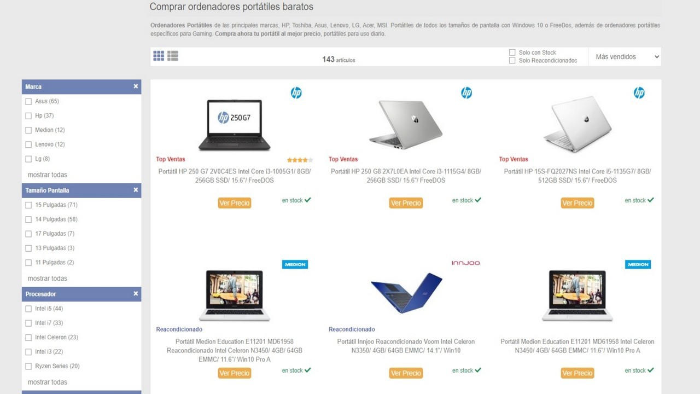
Task: Collapse the Tamaño Pantalla filter panel
Action: [x=136, y=190]
